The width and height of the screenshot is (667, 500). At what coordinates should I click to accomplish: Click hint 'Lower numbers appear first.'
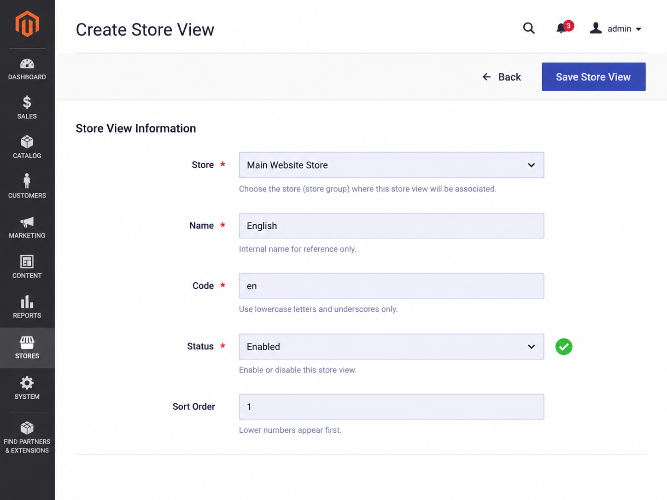click(290, 430)
